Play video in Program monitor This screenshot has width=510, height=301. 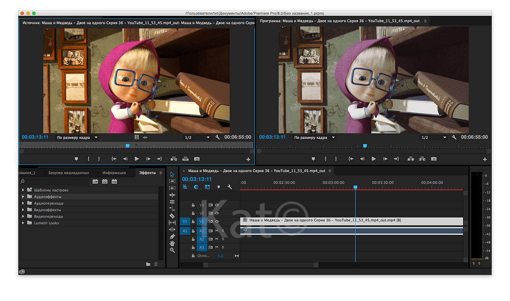coord(374,159)
